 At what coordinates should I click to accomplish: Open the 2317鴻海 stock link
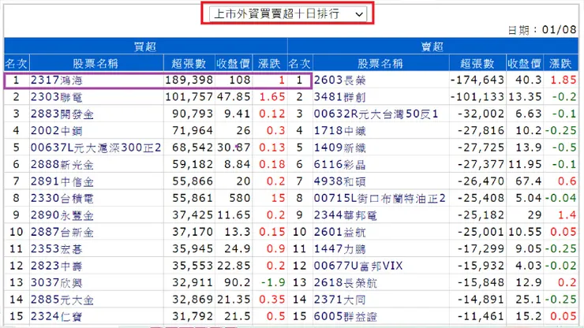(x=57, y=80)
